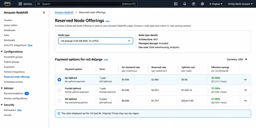This screenshot has height=128, width=256.
Task: Click the Services label in the top bar
Action: (x=28, y=4)
